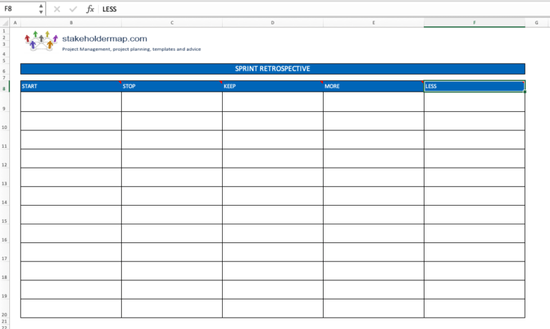Click the stakeholdermap.com title text
Image resolution: width=550 pixels, height=329 pixels.
[x=105, y=39]
